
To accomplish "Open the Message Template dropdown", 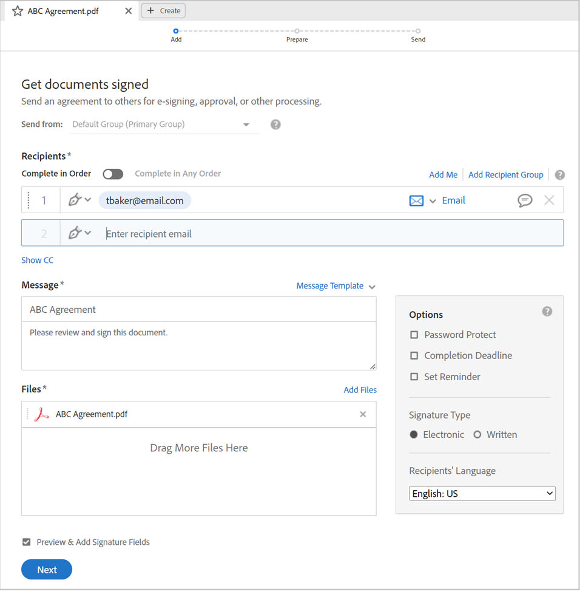I will tap(336, 285).
